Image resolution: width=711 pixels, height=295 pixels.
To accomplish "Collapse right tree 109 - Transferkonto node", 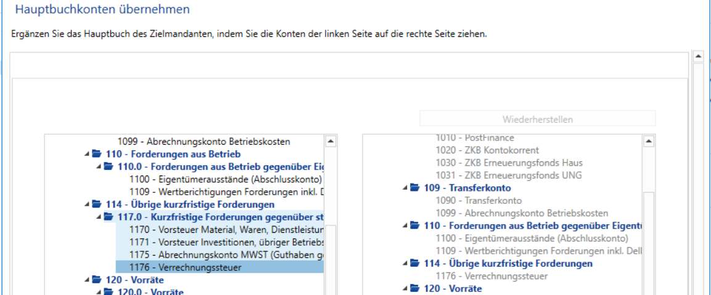I will pyautogui.click(x=405, y=188).
